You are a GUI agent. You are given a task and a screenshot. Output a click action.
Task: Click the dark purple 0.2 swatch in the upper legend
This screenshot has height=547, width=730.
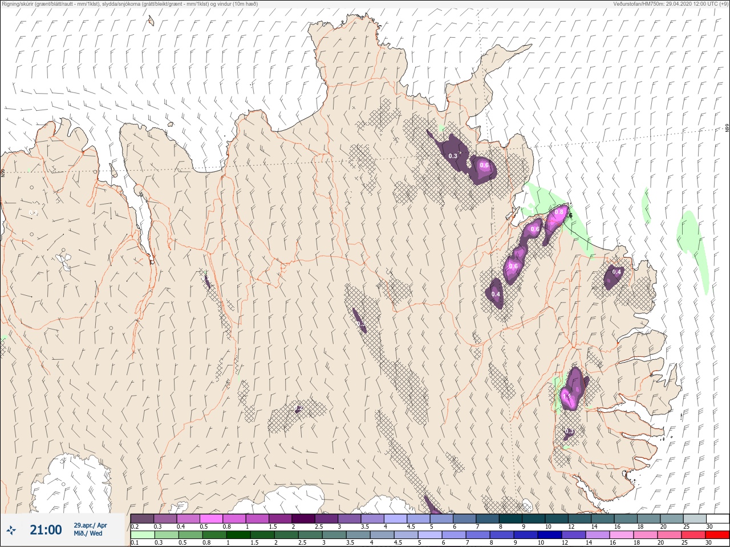pyautogui.click(x=142, y=518)
